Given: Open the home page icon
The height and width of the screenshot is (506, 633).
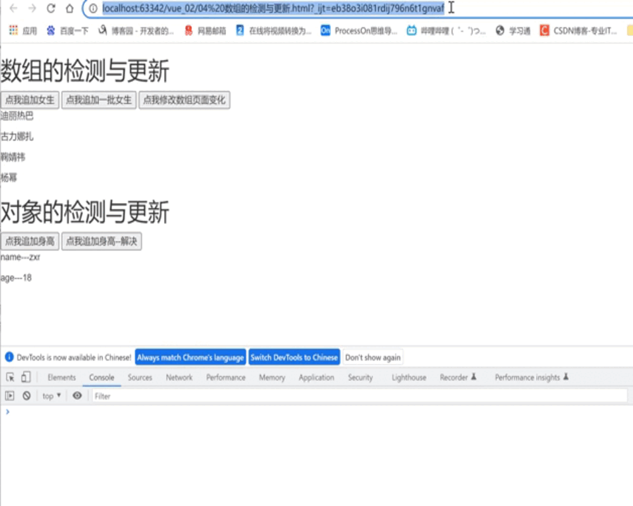Looking at the screenshot, I should (x=70, y=8).
